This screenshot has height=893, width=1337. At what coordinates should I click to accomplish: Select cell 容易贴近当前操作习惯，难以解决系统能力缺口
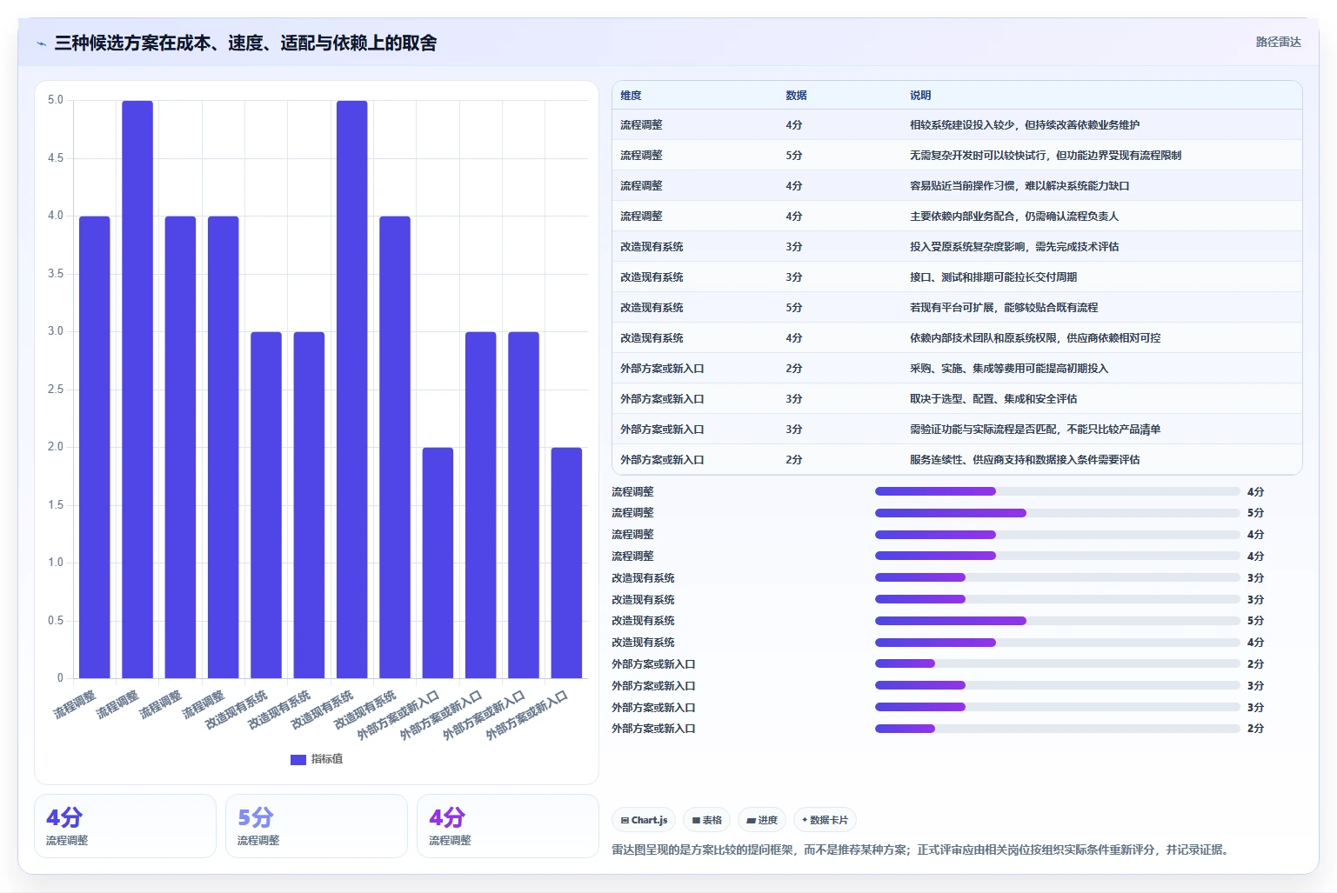point(1019,186)
